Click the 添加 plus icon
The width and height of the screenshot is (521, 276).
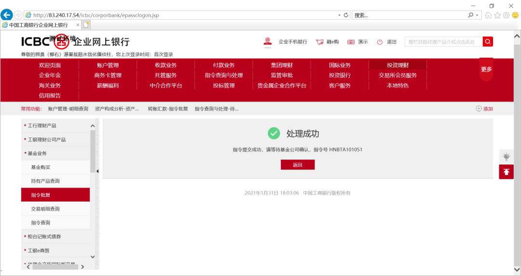pos(479,109)
